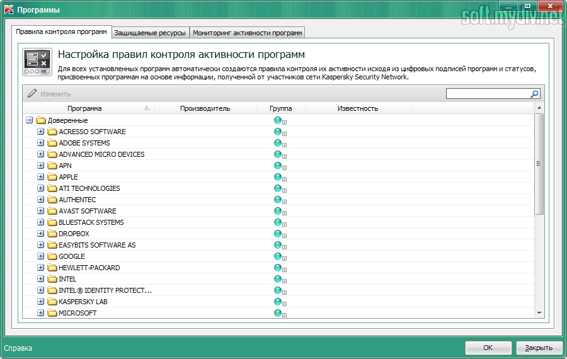
Task: Expand the INTEL folder
Action: 40,279
